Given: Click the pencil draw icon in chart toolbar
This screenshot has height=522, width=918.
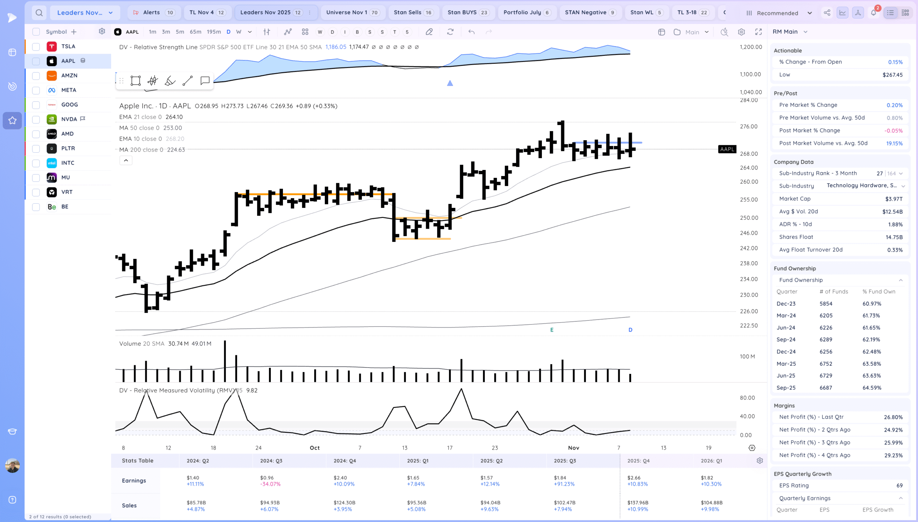Looking at the screenshot, I should tap(429, 32).
